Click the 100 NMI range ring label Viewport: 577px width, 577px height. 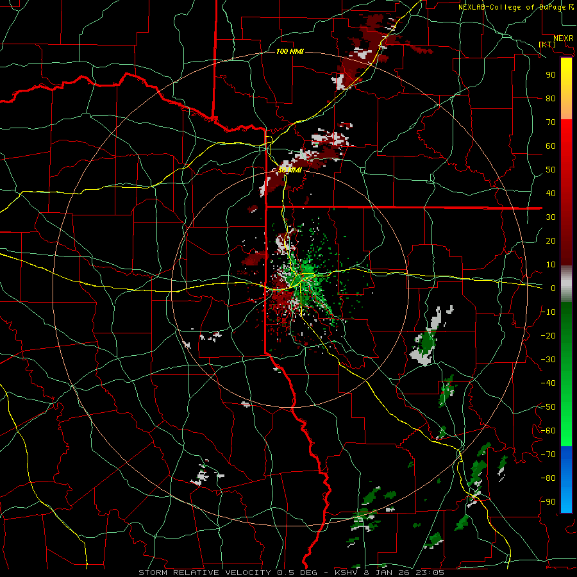pos(290,51)
